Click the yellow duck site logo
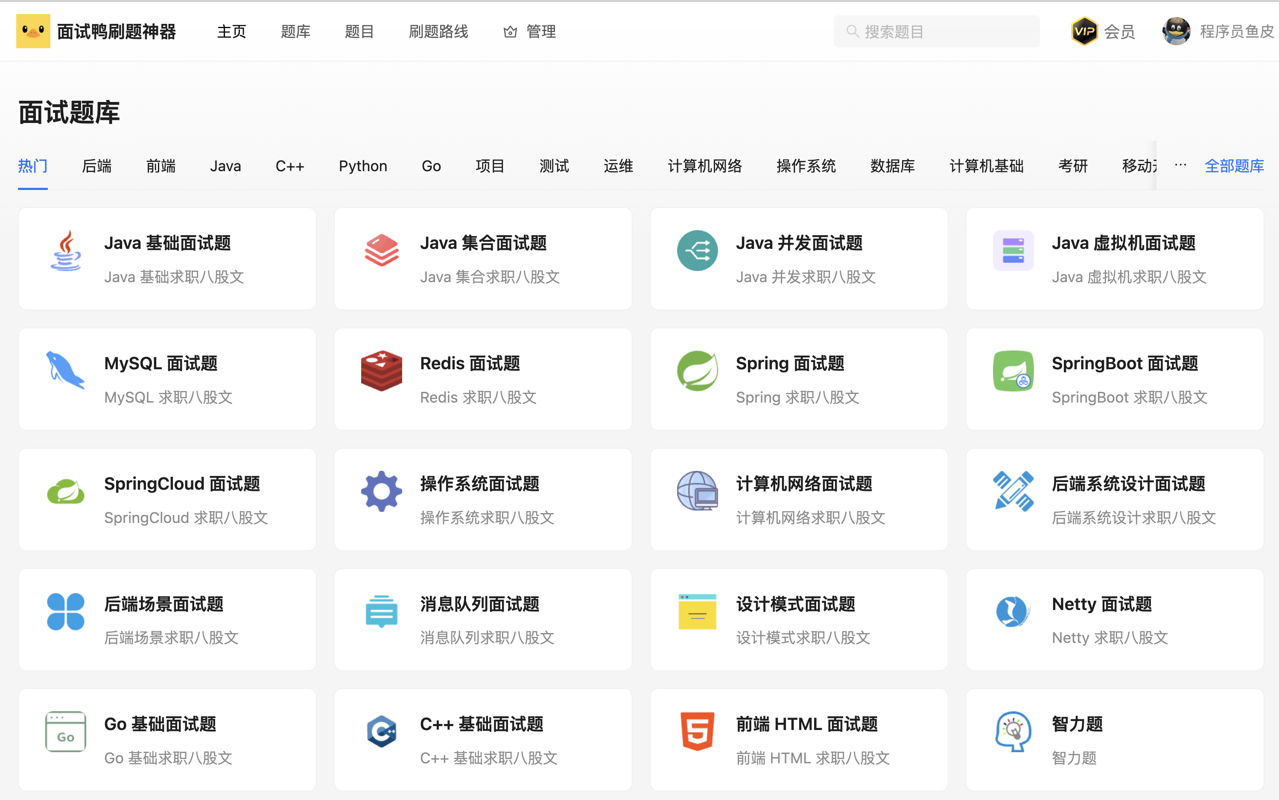 click(x=33, y=31)
